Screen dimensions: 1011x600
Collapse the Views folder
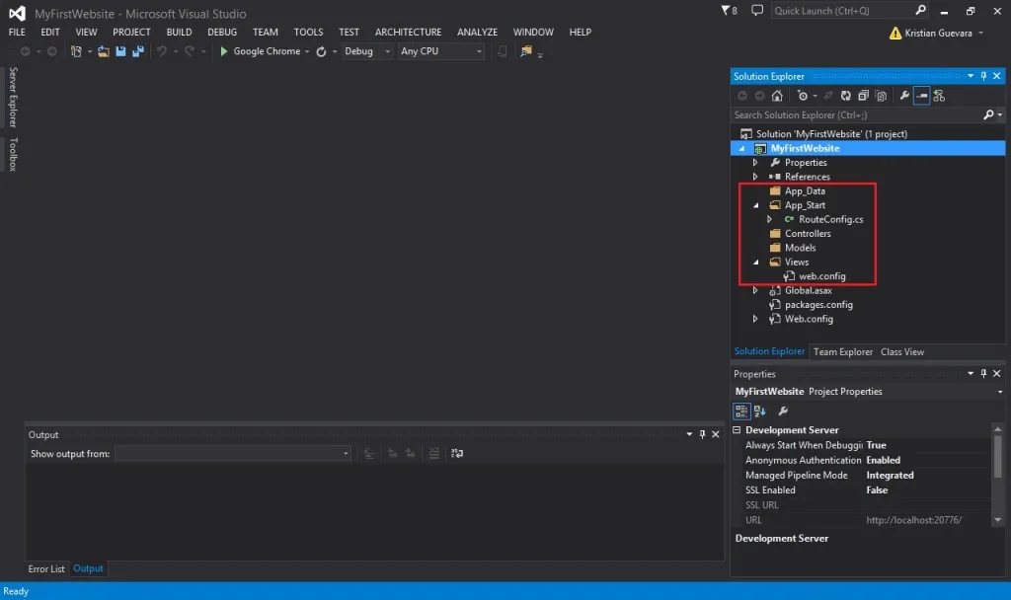[x=755, y=262]
